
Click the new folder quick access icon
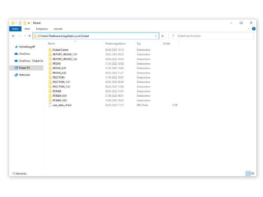[x=25, y=23]
